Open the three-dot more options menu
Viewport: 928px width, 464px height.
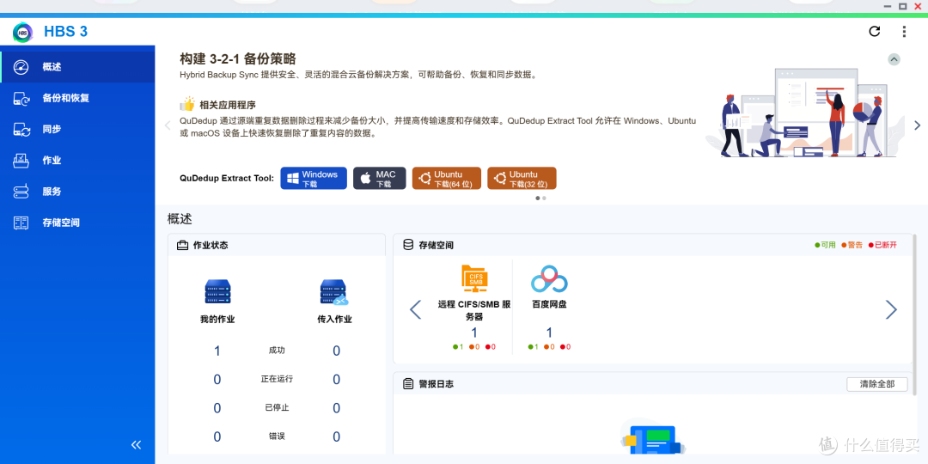tap(904, 32)
